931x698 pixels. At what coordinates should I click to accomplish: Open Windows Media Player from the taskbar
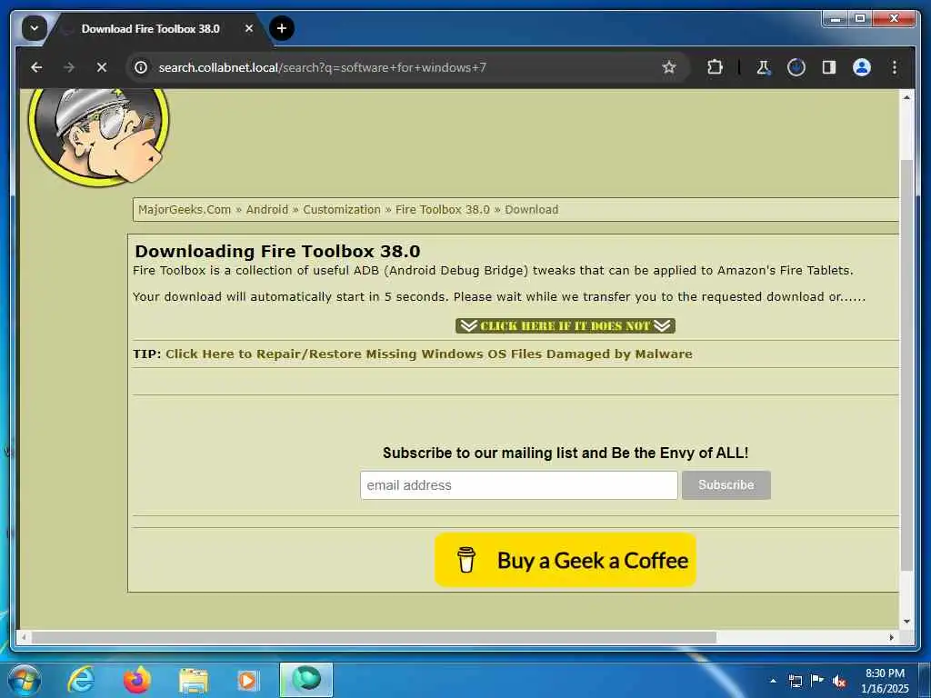click(x=248, y=680)
